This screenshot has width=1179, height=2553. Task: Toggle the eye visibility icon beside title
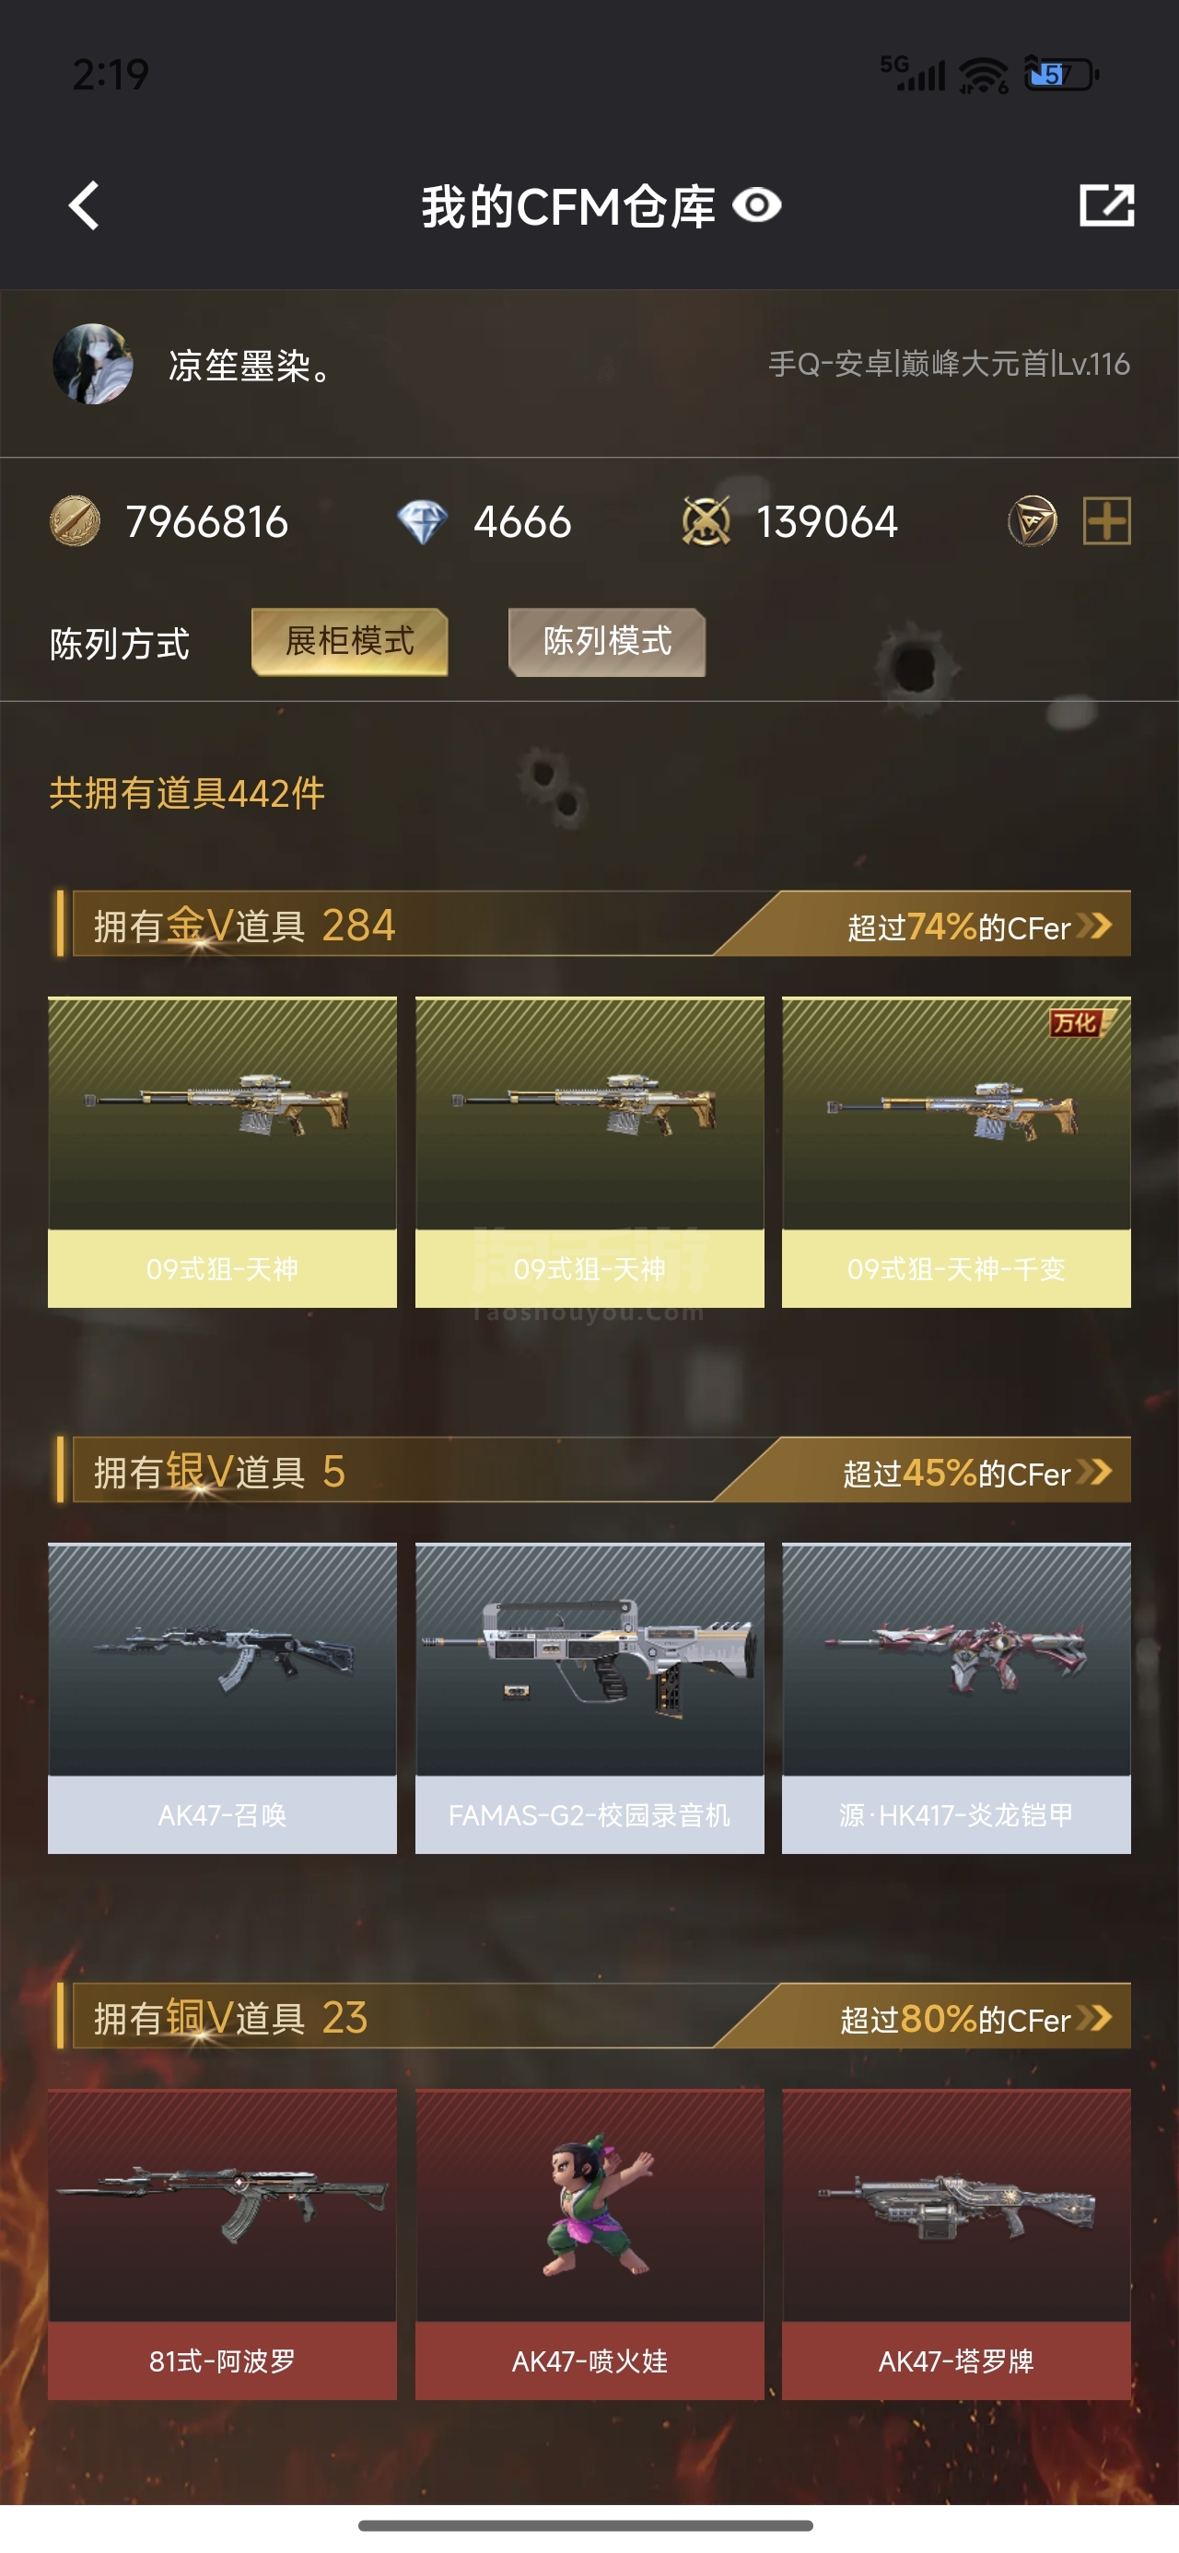click(x=756, y=205)
